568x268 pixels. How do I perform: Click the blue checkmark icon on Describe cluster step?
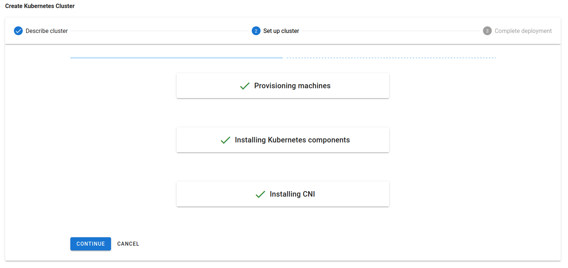pyautogui.click(x=18, y=31)
